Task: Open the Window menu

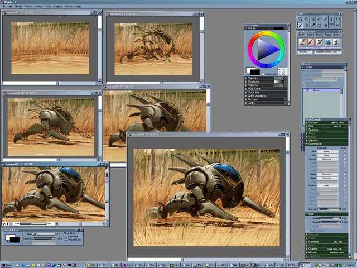Action: [x=69, y=6]
